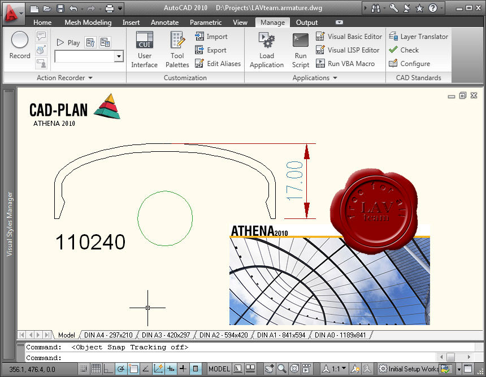The height and width of the screenshot is (377, 486).
Task: Launch Visual LISP Editor
Action: (348, 50)
